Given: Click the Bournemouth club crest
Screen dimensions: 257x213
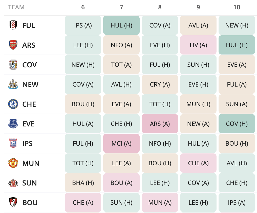Looking at the screenshot, I should [13, 203].
